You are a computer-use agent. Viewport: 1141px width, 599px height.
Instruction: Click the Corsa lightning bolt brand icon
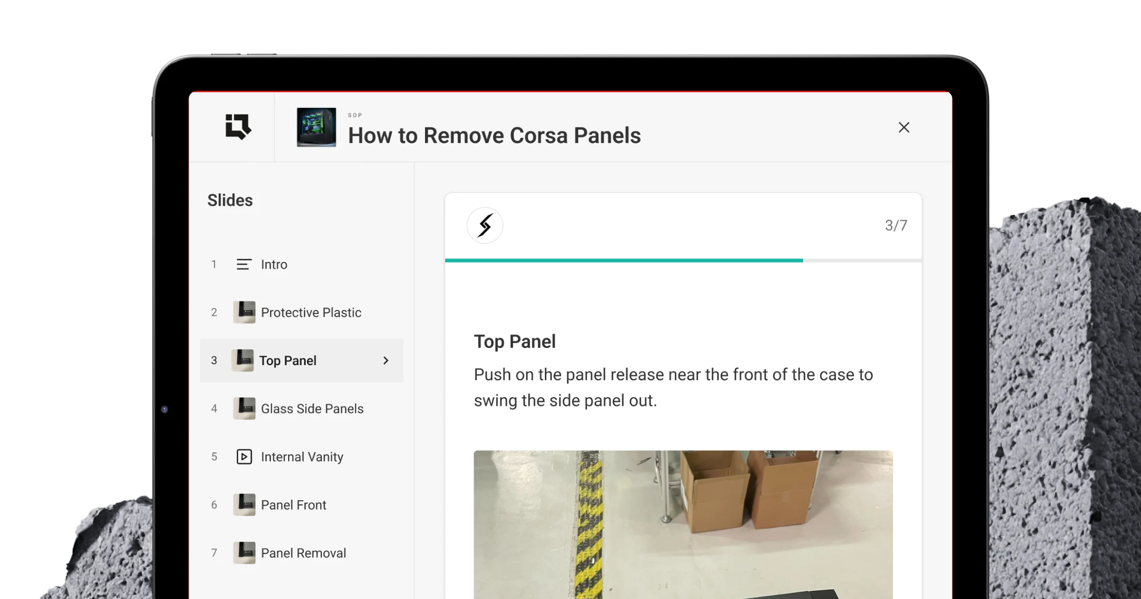[485, 225]
